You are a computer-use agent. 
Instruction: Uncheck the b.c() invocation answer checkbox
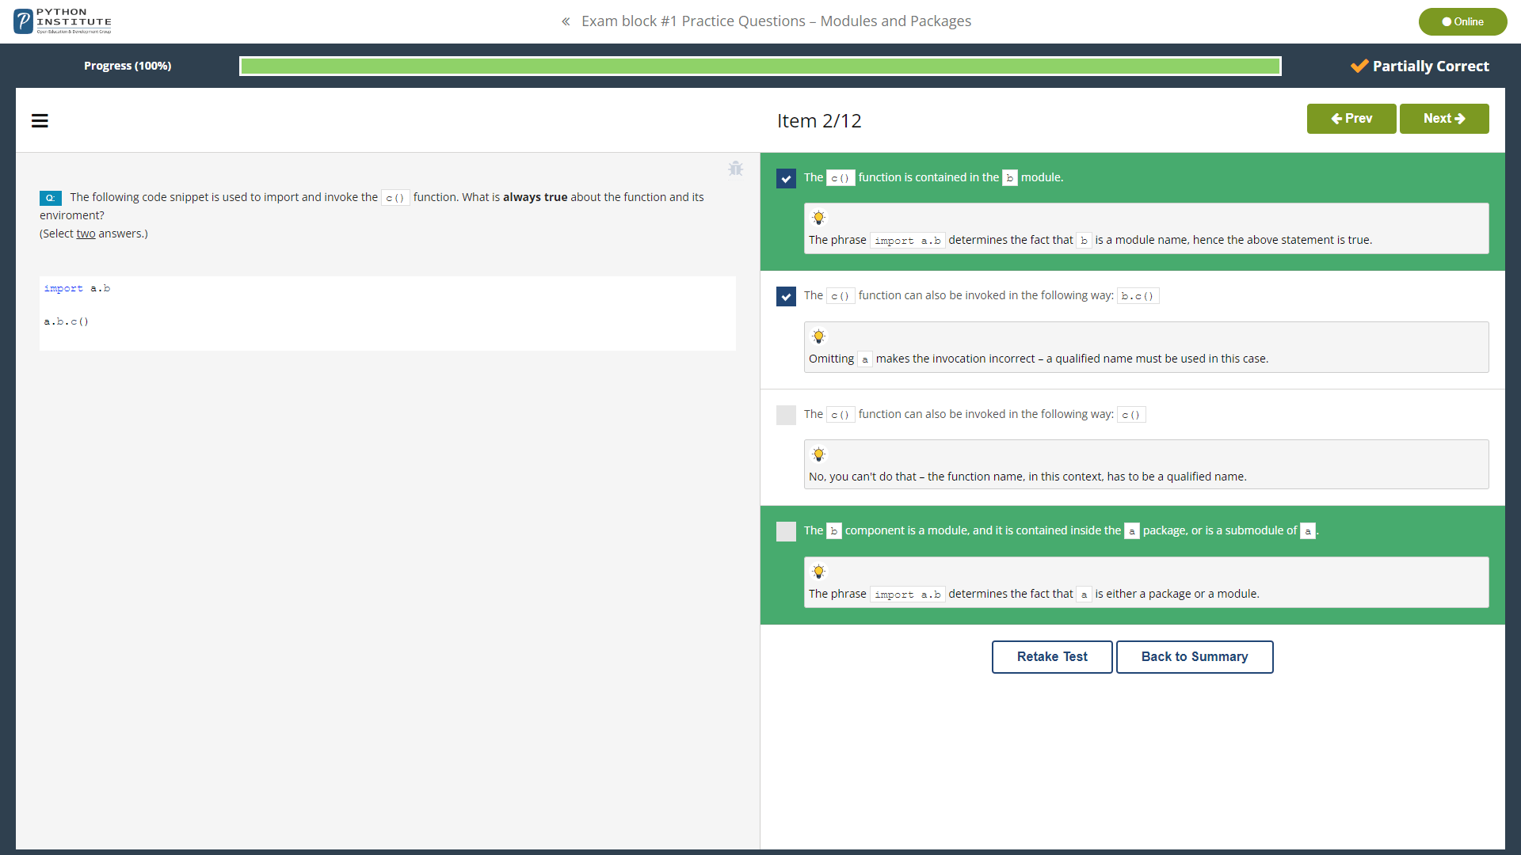[x=786, y=297]
